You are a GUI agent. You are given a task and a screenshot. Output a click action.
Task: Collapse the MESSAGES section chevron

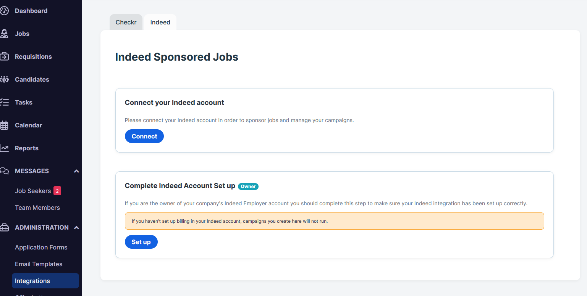click(x=76, y=171)
